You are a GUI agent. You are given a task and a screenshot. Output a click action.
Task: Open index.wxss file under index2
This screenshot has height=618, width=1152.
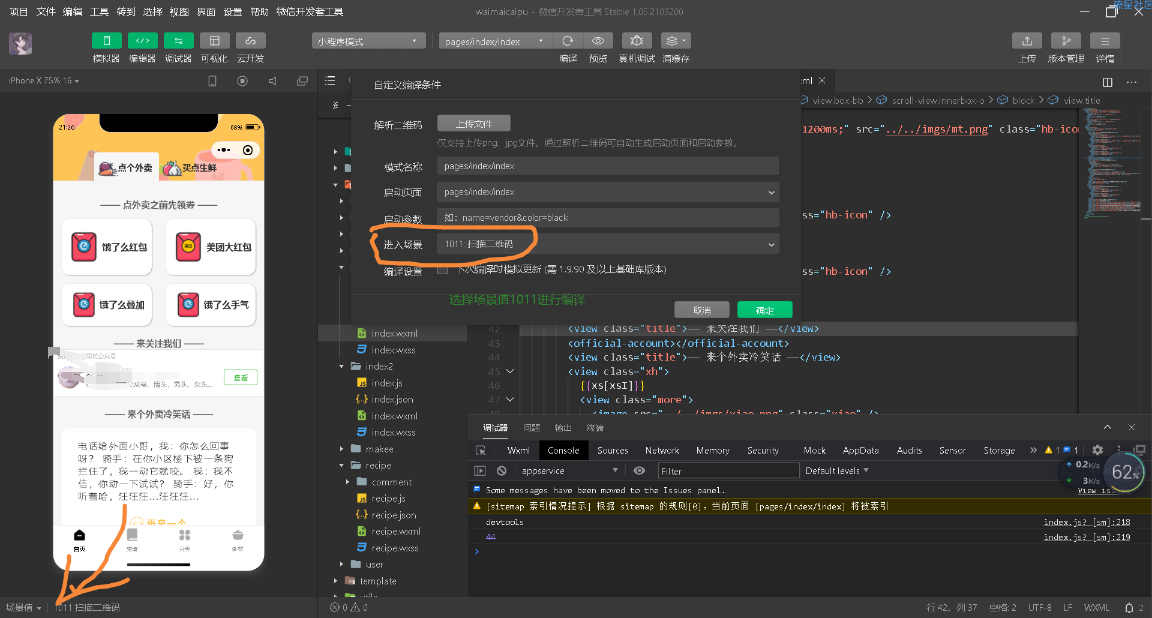[x=393, y=432]
